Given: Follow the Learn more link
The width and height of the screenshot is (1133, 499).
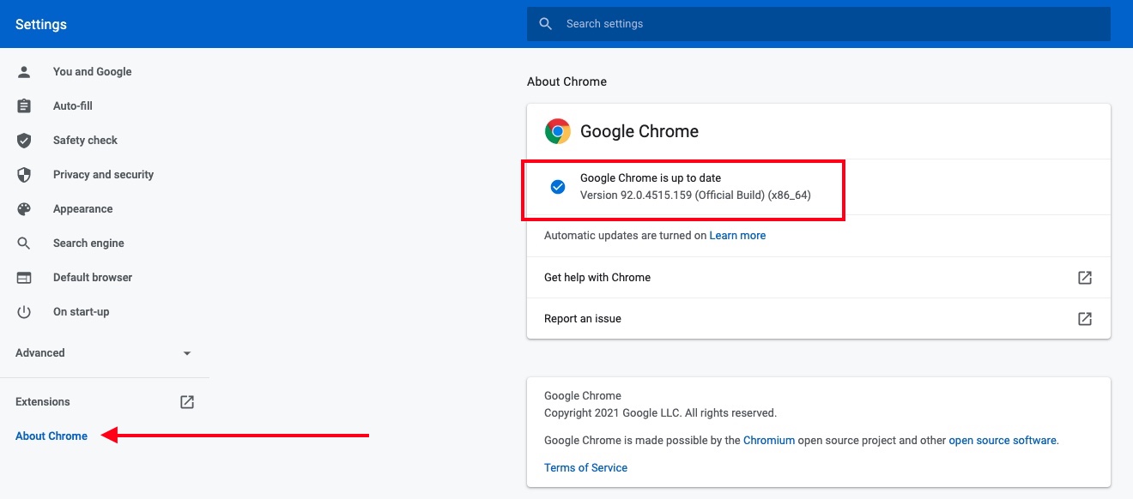Looking at the screenshot, I should [737, 235].
